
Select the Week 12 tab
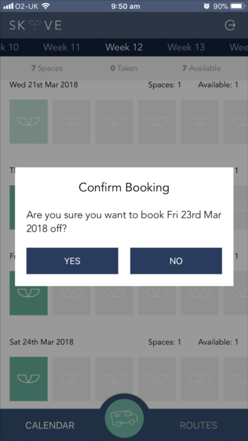[x=124, y=47]
